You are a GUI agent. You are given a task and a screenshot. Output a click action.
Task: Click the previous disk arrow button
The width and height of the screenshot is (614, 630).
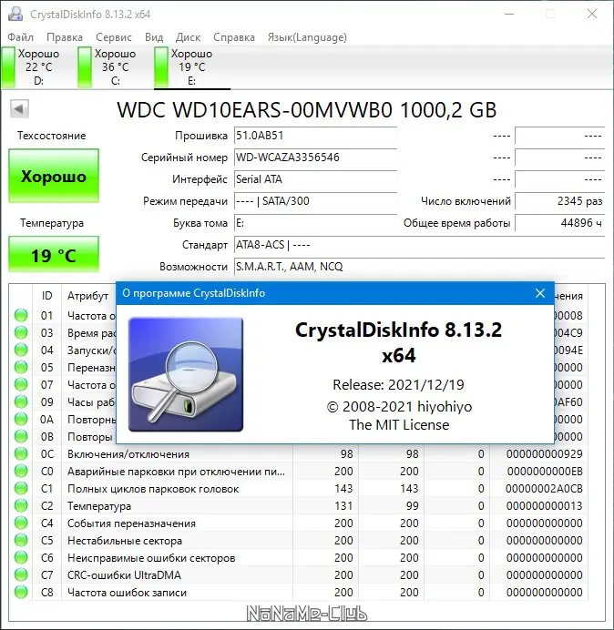pos(19,109)
